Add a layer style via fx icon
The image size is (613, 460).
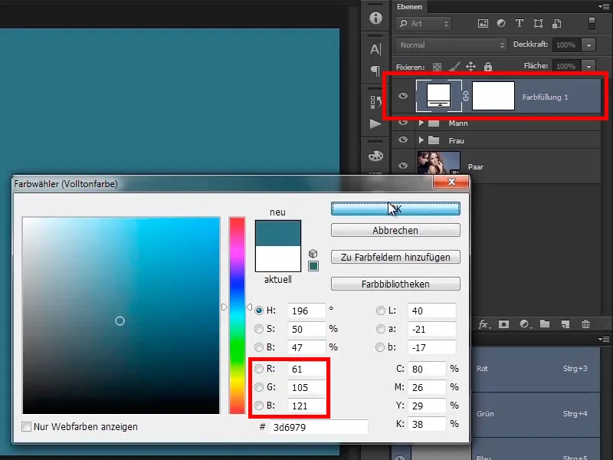click(484, 324)
